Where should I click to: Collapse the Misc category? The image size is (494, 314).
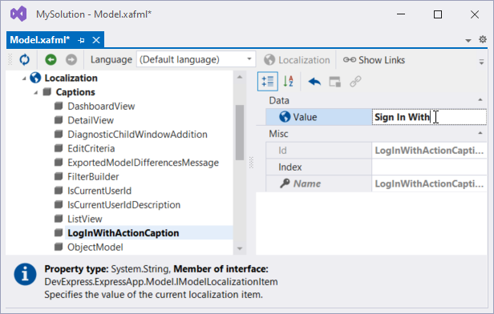pyautogui.click(x=480, y=134)
